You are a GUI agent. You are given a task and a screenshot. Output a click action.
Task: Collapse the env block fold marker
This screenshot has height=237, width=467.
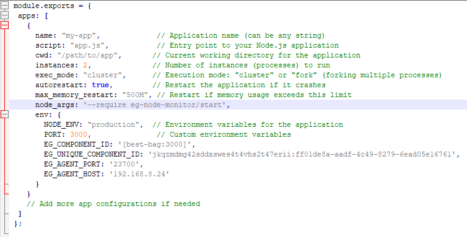[x=5, y=114]
